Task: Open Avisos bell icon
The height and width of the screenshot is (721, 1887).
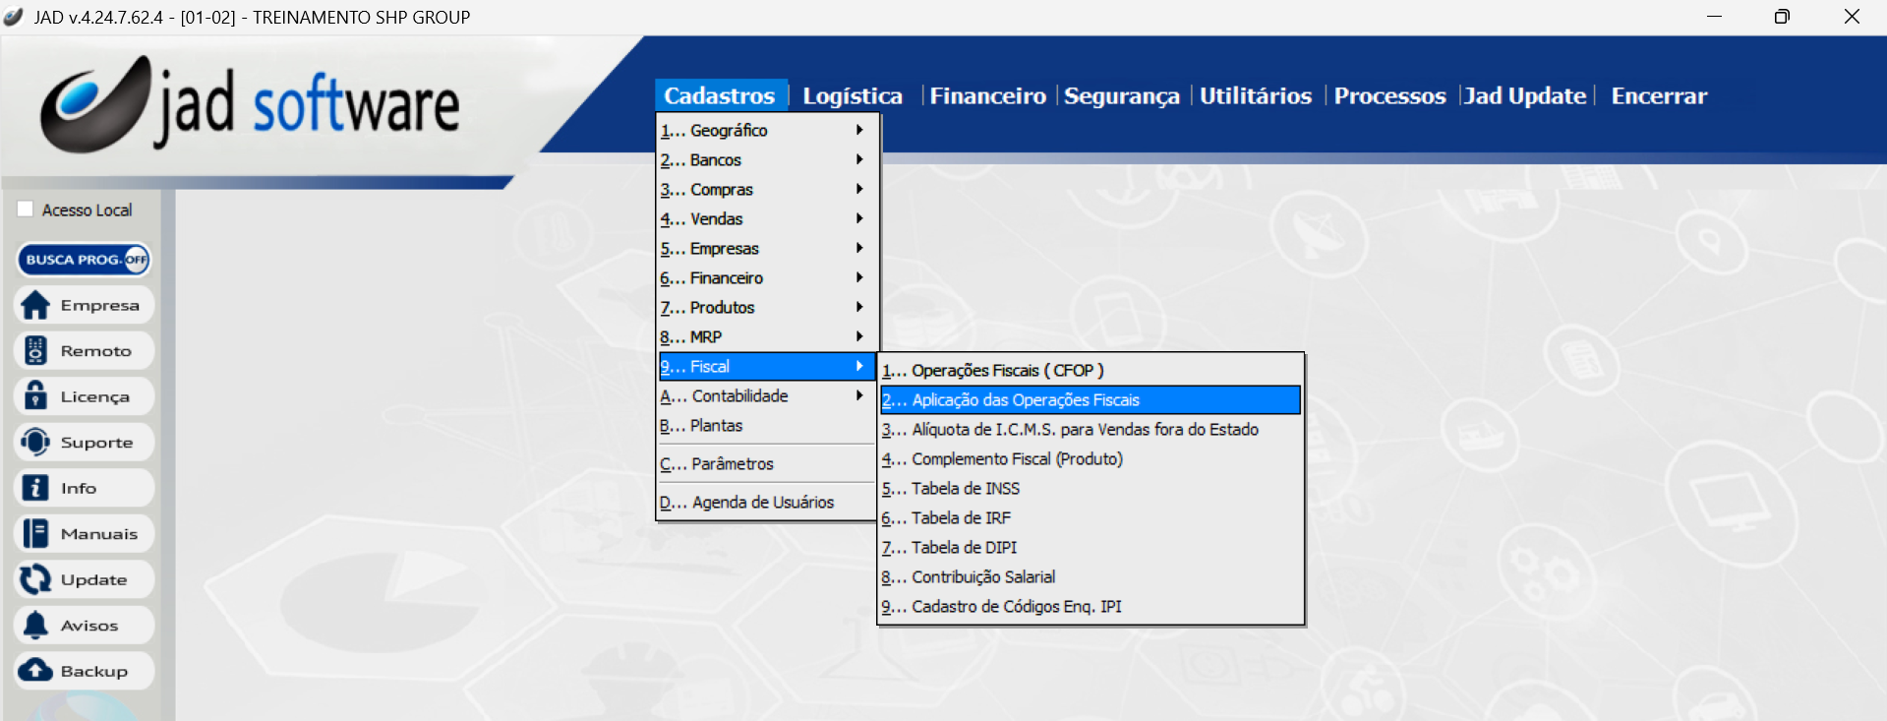Action: 35,626
